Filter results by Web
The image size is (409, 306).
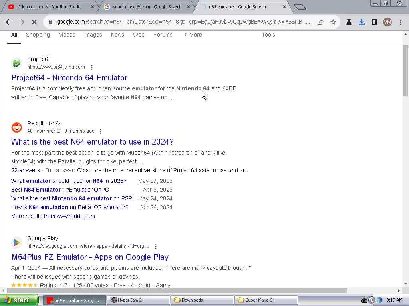[x=139, y=35]
